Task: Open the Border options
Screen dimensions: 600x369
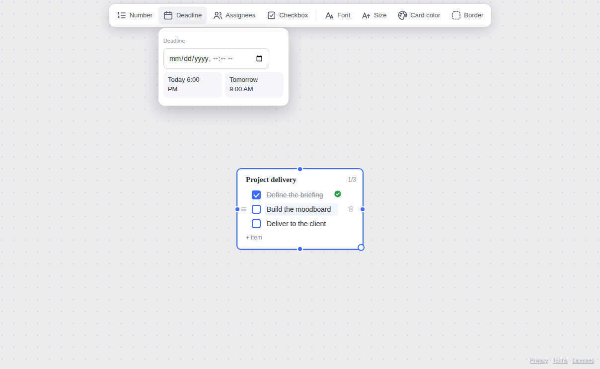Action: [468, 15]
